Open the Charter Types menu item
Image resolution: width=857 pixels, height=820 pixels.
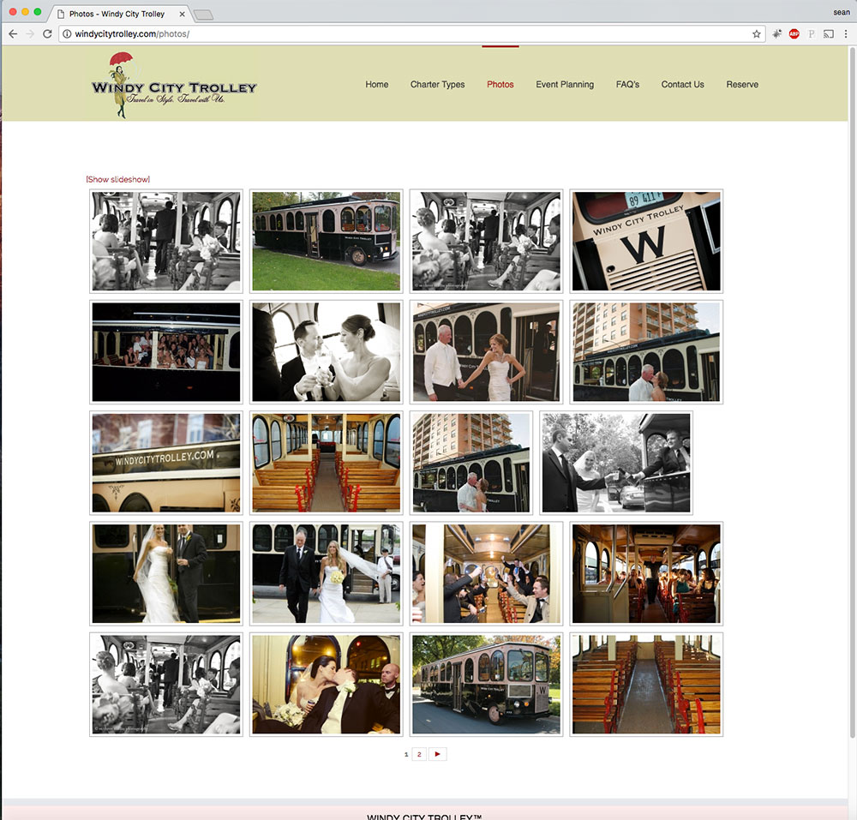[437, 85]
